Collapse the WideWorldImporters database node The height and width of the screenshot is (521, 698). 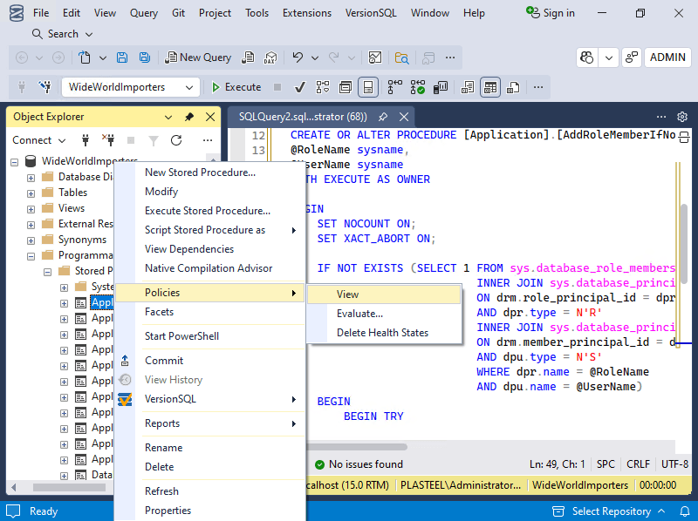tap(14, 162)
